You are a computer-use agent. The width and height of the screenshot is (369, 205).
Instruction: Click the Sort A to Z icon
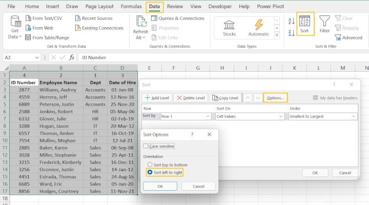tap(291, 21)
